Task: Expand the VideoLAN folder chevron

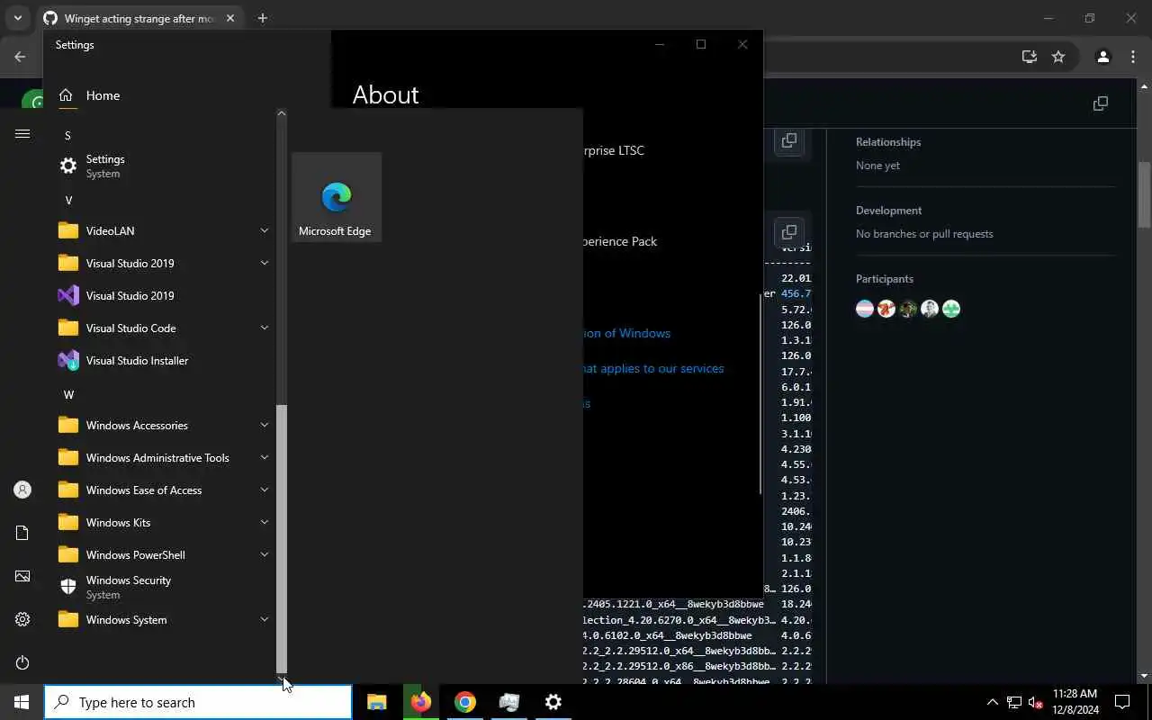Action: [x=265, y=230]
